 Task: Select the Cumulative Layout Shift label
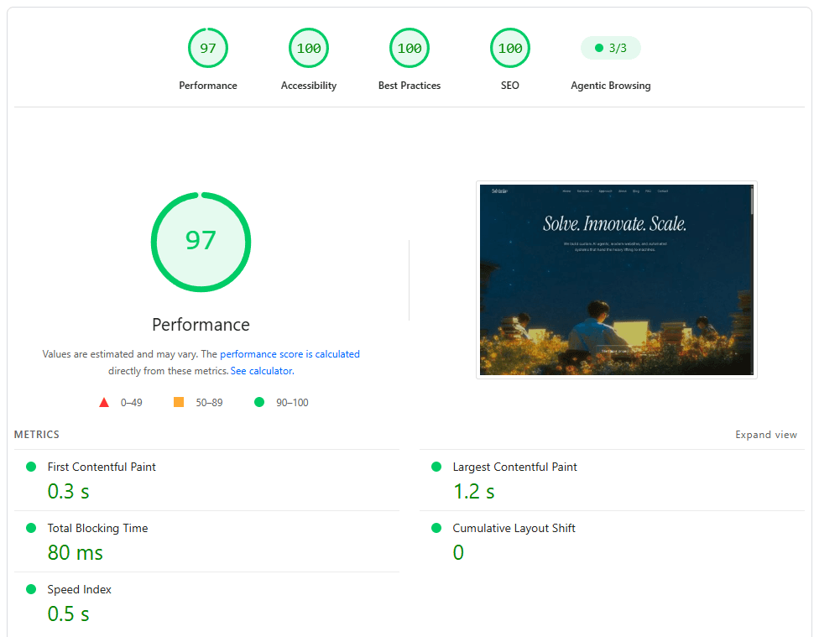(x=514, y=528)
